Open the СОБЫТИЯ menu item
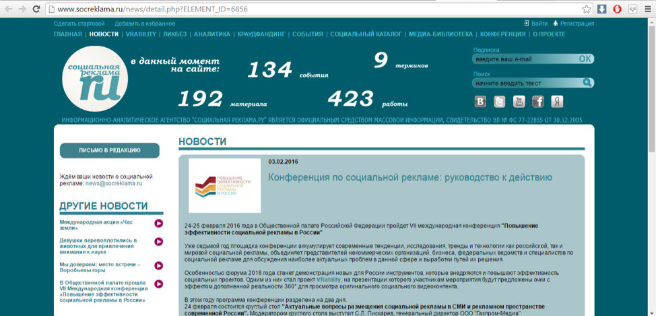Screen dimensions: 656x316 point(308,34)
